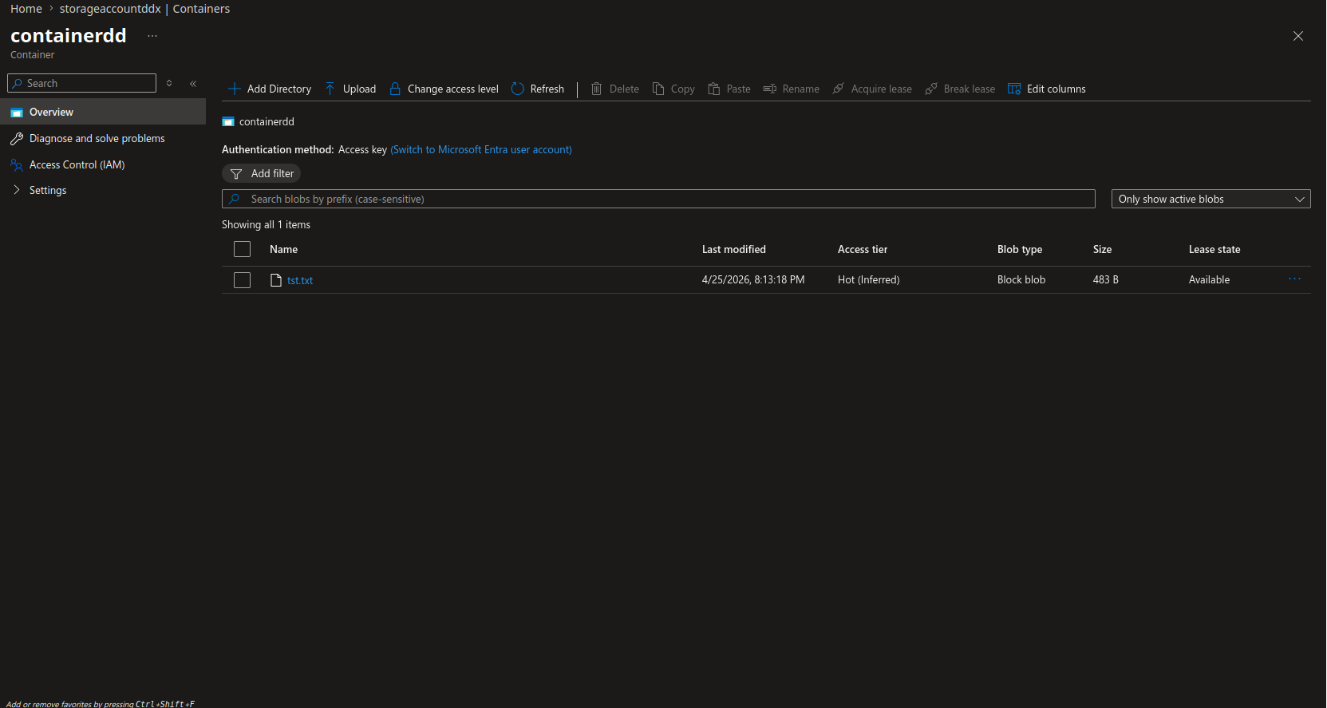Screen dimensions: 1327x708
Task: Open Edit columns icon in toolbar
Action: (x=1014, y=89)
